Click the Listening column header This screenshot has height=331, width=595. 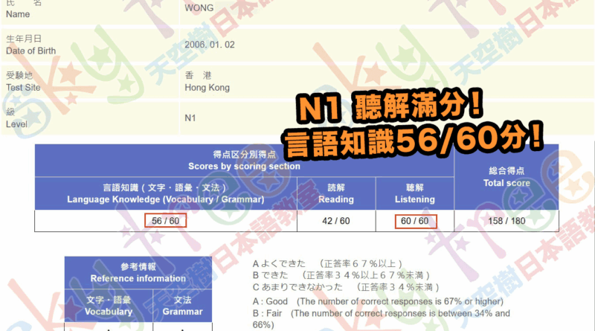[x=415, y=193]
